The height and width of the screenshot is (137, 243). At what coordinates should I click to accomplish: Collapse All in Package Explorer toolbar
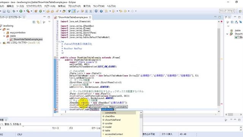[34, 22]
